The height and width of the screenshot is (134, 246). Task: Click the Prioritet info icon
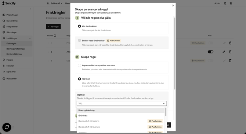coord(55,36)
